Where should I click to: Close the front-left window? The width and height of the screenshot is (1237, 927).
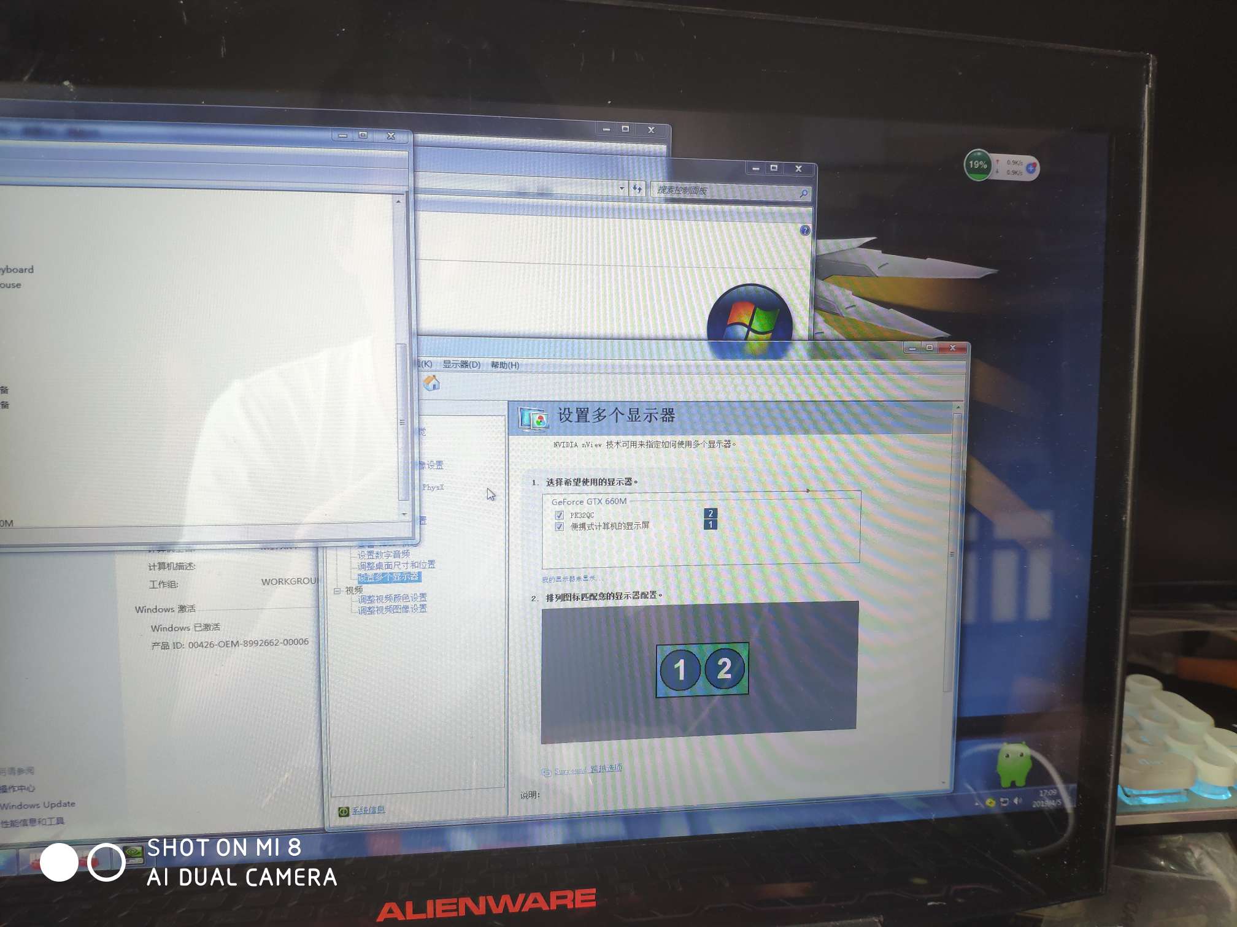[391, 135]
